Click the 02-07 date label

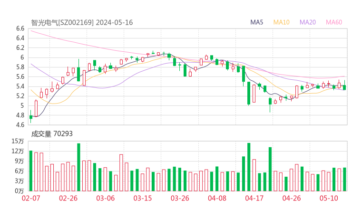point(31,198)
